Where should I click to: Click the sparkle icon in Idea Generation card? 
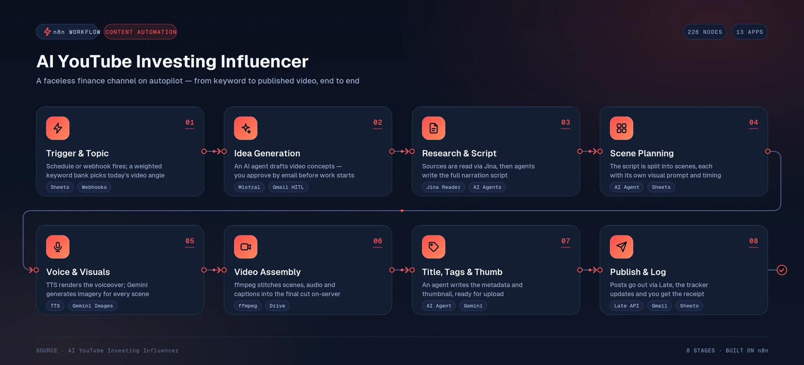pos(246,128)
